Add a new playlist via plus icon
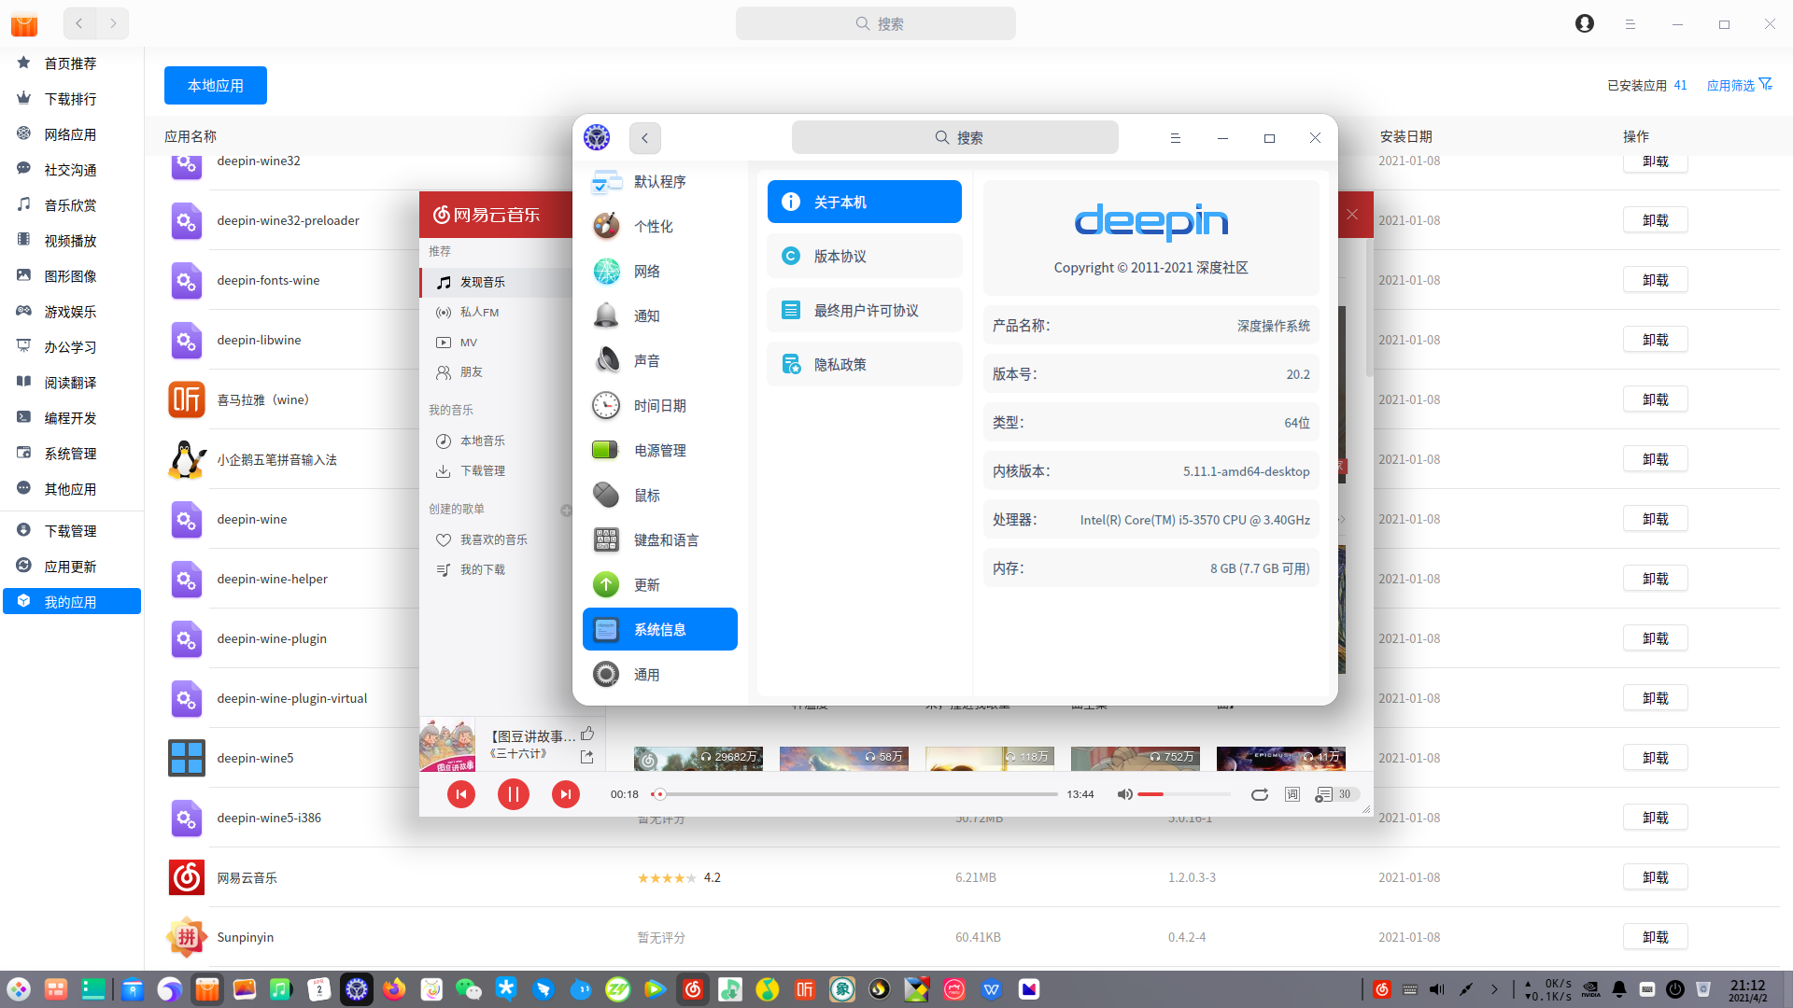 [566, 510]
